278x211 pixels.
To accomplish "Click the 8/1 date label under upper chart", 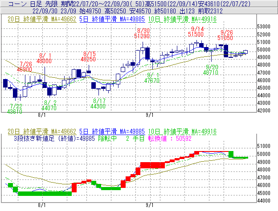I will (x=42, y=115).
